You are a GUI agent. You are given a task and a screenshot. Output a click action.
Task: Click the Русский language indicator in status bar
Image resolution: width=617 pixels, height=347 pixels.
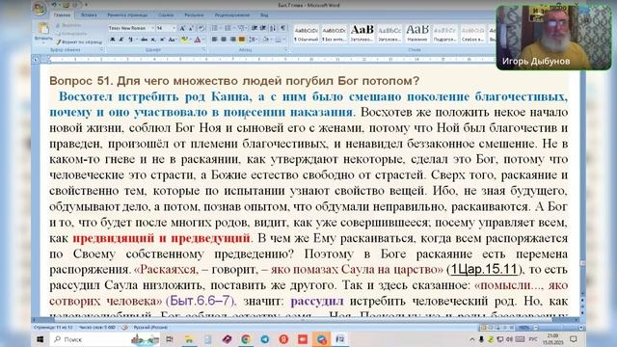point(150,328)
